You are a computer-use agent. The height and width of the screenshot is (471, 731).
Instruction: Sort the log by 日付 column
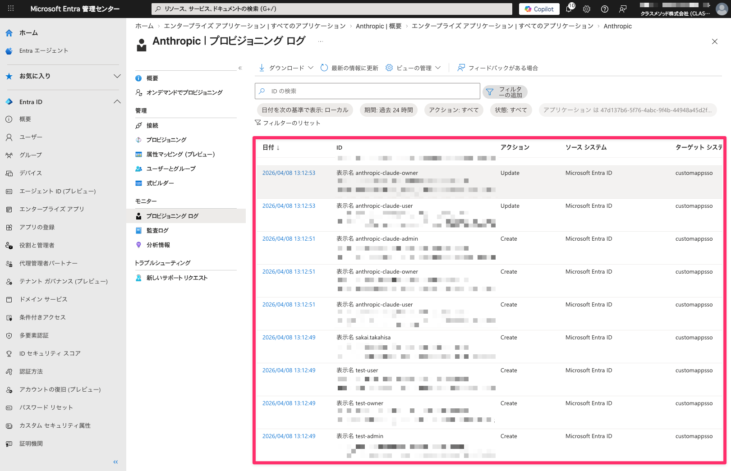pos(271,147)
